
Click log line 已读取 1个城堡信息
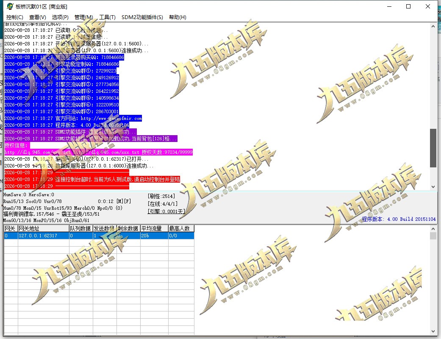[56, 37]
